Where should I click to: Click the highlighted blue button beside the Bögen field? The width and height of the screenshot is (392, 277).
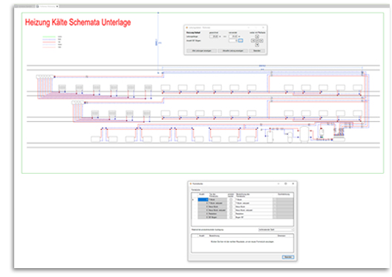tap(241, 41)
